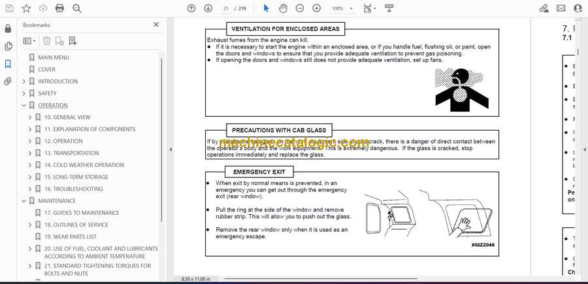The image size is (588, 284).
Task: Click the scrolling mode keyboard icon
Action: [x=389, y=8]
